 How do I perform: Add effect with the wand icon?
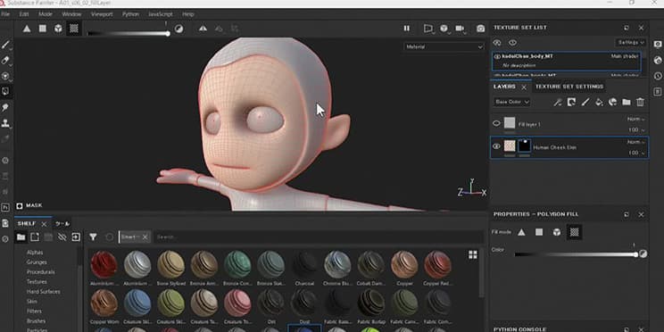tap(558, 102)
